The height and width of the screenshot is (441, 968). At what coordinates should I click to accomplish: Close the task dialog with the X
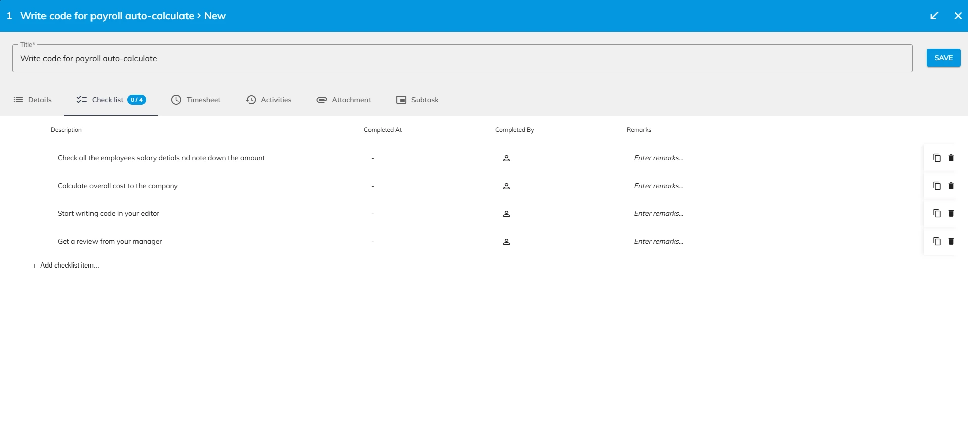958,16
